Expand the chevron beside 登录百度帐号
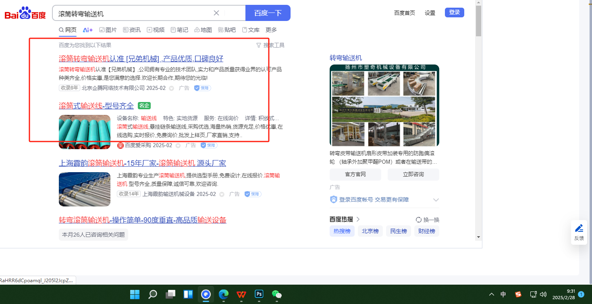This screenshot has height=304, width=592. coord(436,200)
